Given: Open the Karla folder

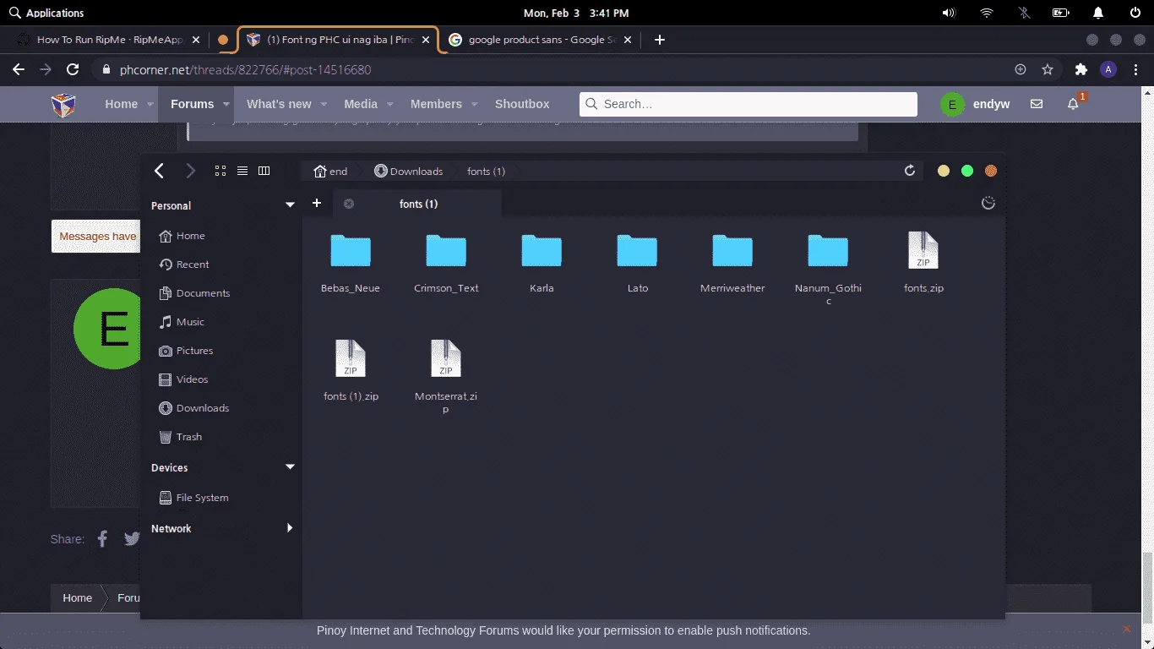Looking at the screenshot, I should click(x=542, y=264).
